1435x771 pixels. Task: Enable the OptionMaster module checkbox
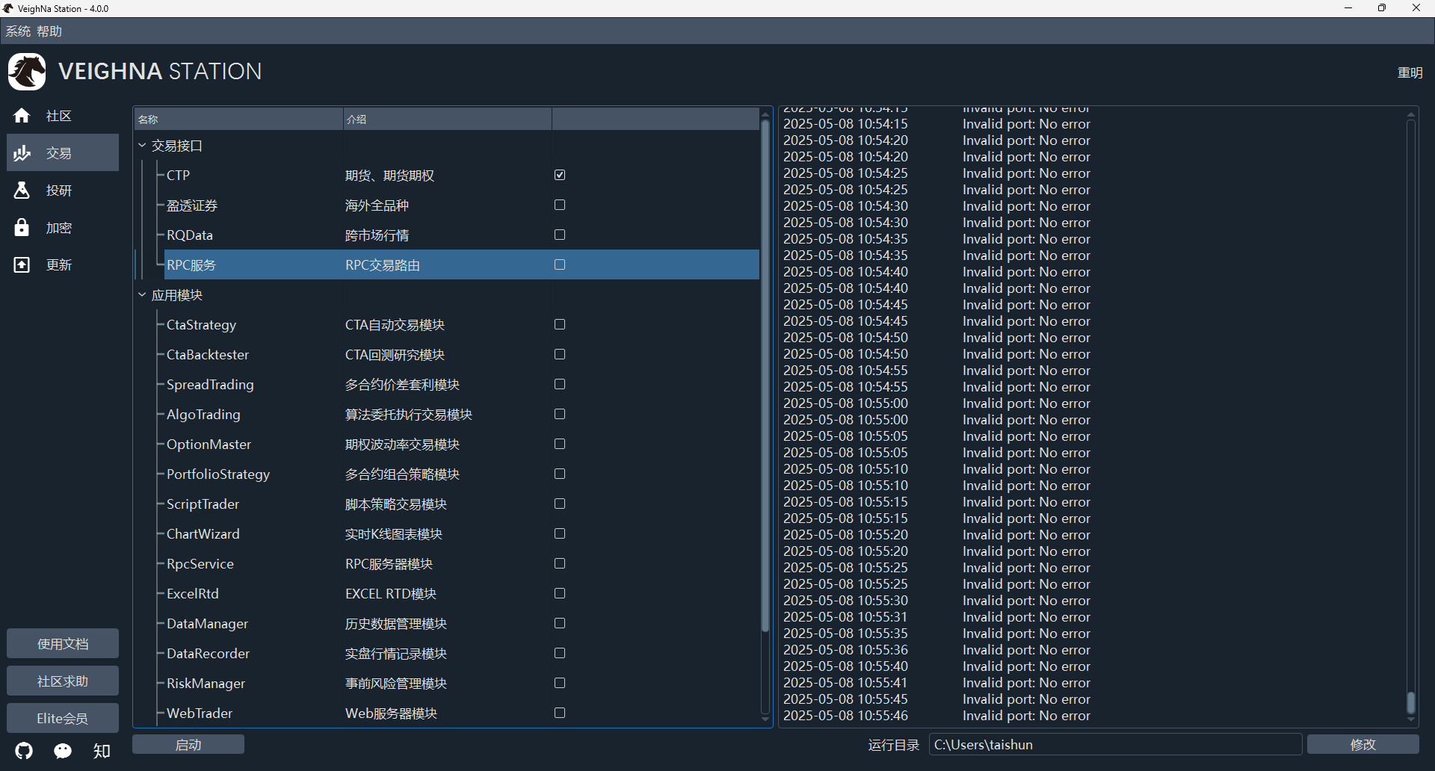pos(560,444)
